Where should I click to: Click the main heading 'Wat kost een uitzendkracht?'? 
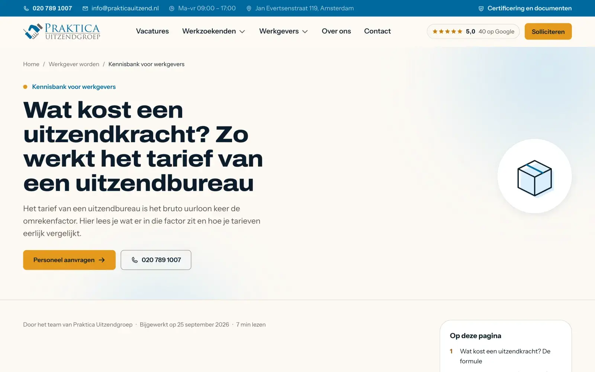tap(143, 147)
